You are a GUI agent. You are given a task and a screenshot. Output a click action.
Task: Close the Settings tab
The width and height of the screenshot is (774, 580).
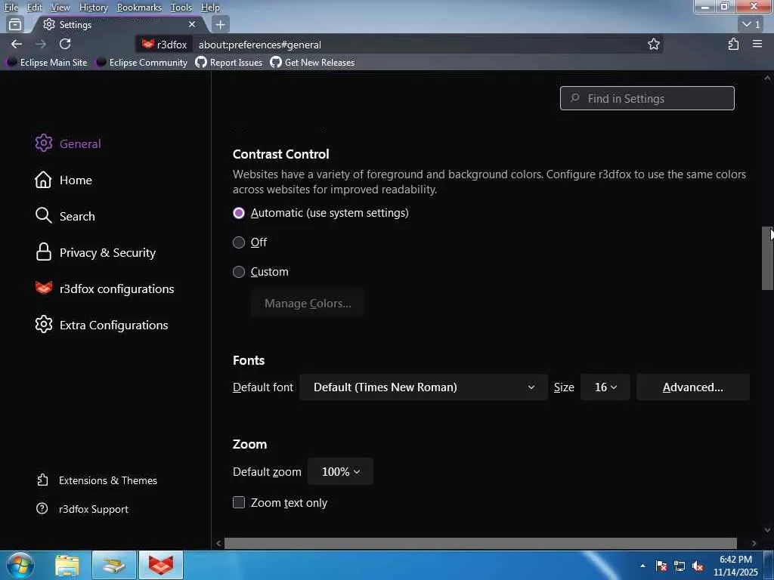point(192,24)
